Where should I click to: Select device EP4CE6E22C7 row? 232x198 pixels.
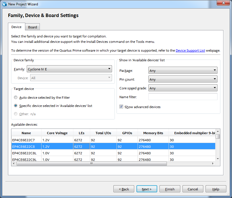point(113,140)
